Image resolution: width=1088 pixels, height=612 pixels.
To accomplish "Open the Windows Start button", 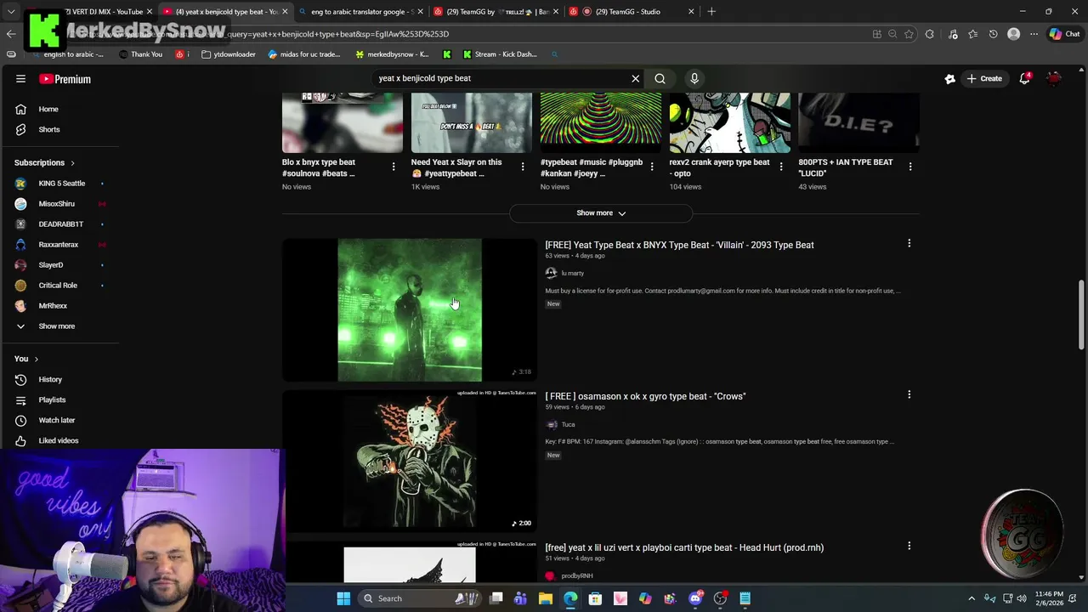I will tap(343, 598).
